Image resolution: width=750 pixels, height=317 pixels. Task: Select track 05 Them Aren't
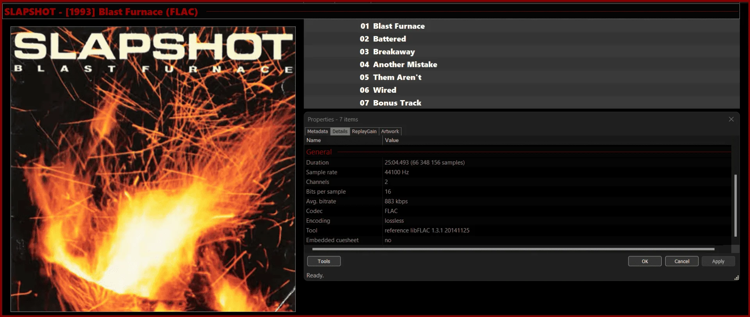pyautogui.click(x=522, y=77)
